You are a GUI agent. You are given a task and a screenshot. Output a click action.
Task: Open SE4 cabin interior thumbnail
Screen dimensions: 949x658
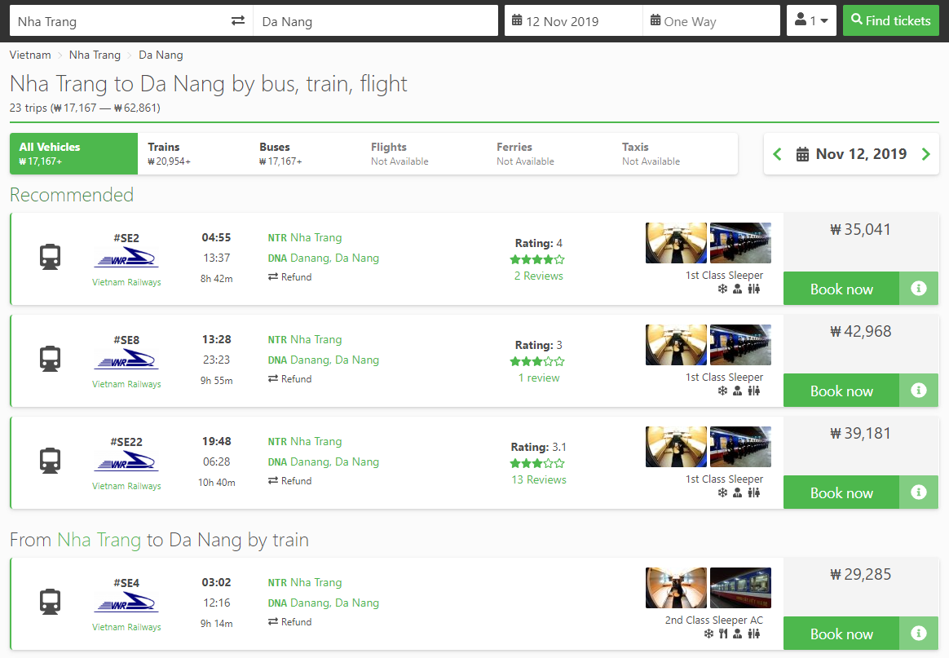676,588
